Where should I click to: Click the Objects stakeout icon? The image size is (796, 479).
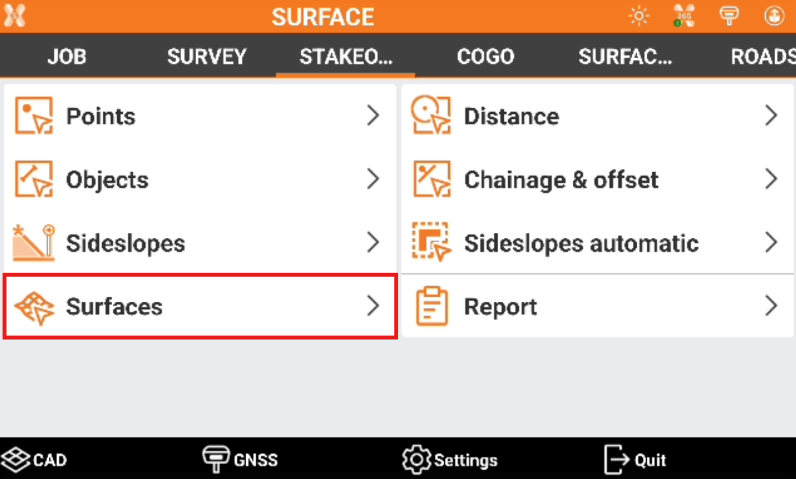coord(34,179)
